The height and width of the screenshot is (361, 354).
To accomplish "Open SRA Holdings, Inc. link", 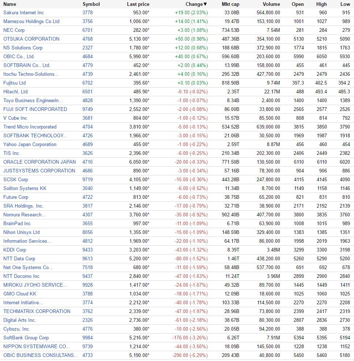I will coord(23,206).
